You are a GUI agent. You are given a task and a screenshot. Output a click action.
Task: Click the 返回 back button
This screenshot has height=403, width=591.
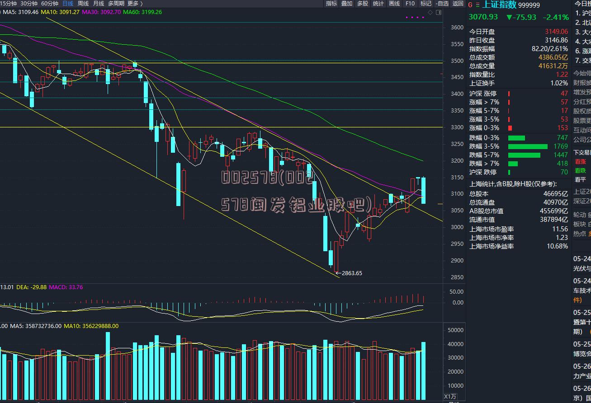(458, 3)
